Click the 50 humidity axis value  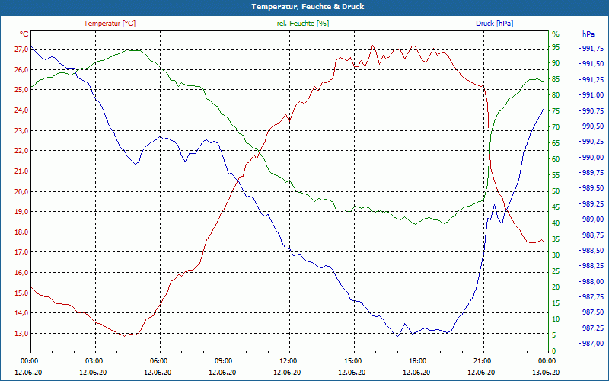coord(556,191)
